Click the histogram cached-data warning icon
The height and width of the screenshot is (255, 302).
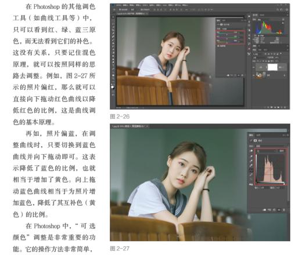pyautogui.click(x=283, y=23)
